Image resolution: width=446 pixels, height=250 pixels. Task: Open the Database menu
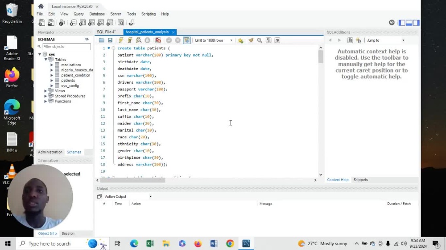pyautogui.click(x=97, y=14)
